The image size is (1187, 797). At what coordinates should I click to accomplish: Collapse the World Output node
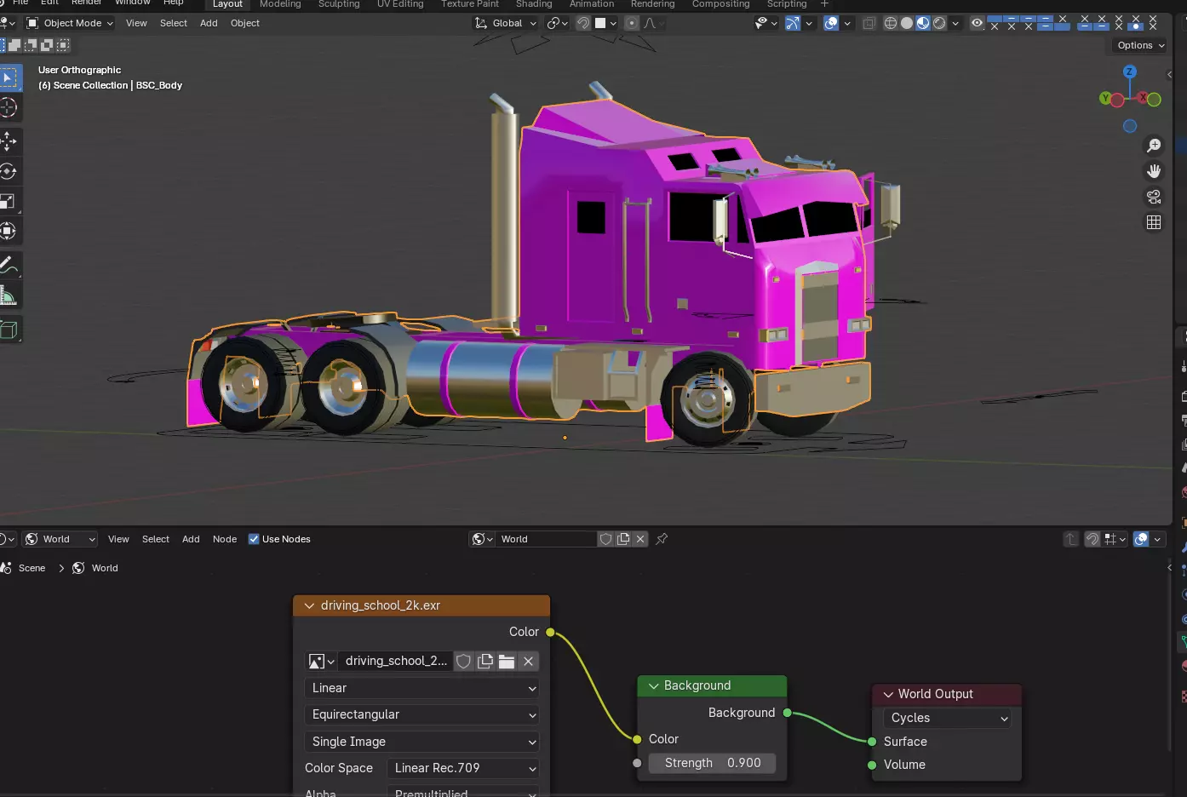tap(888, 694)
